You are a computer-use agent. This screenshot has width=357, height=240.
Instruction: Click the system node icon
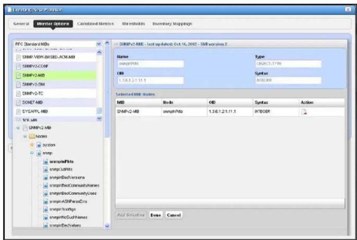(x=39, y=145)
